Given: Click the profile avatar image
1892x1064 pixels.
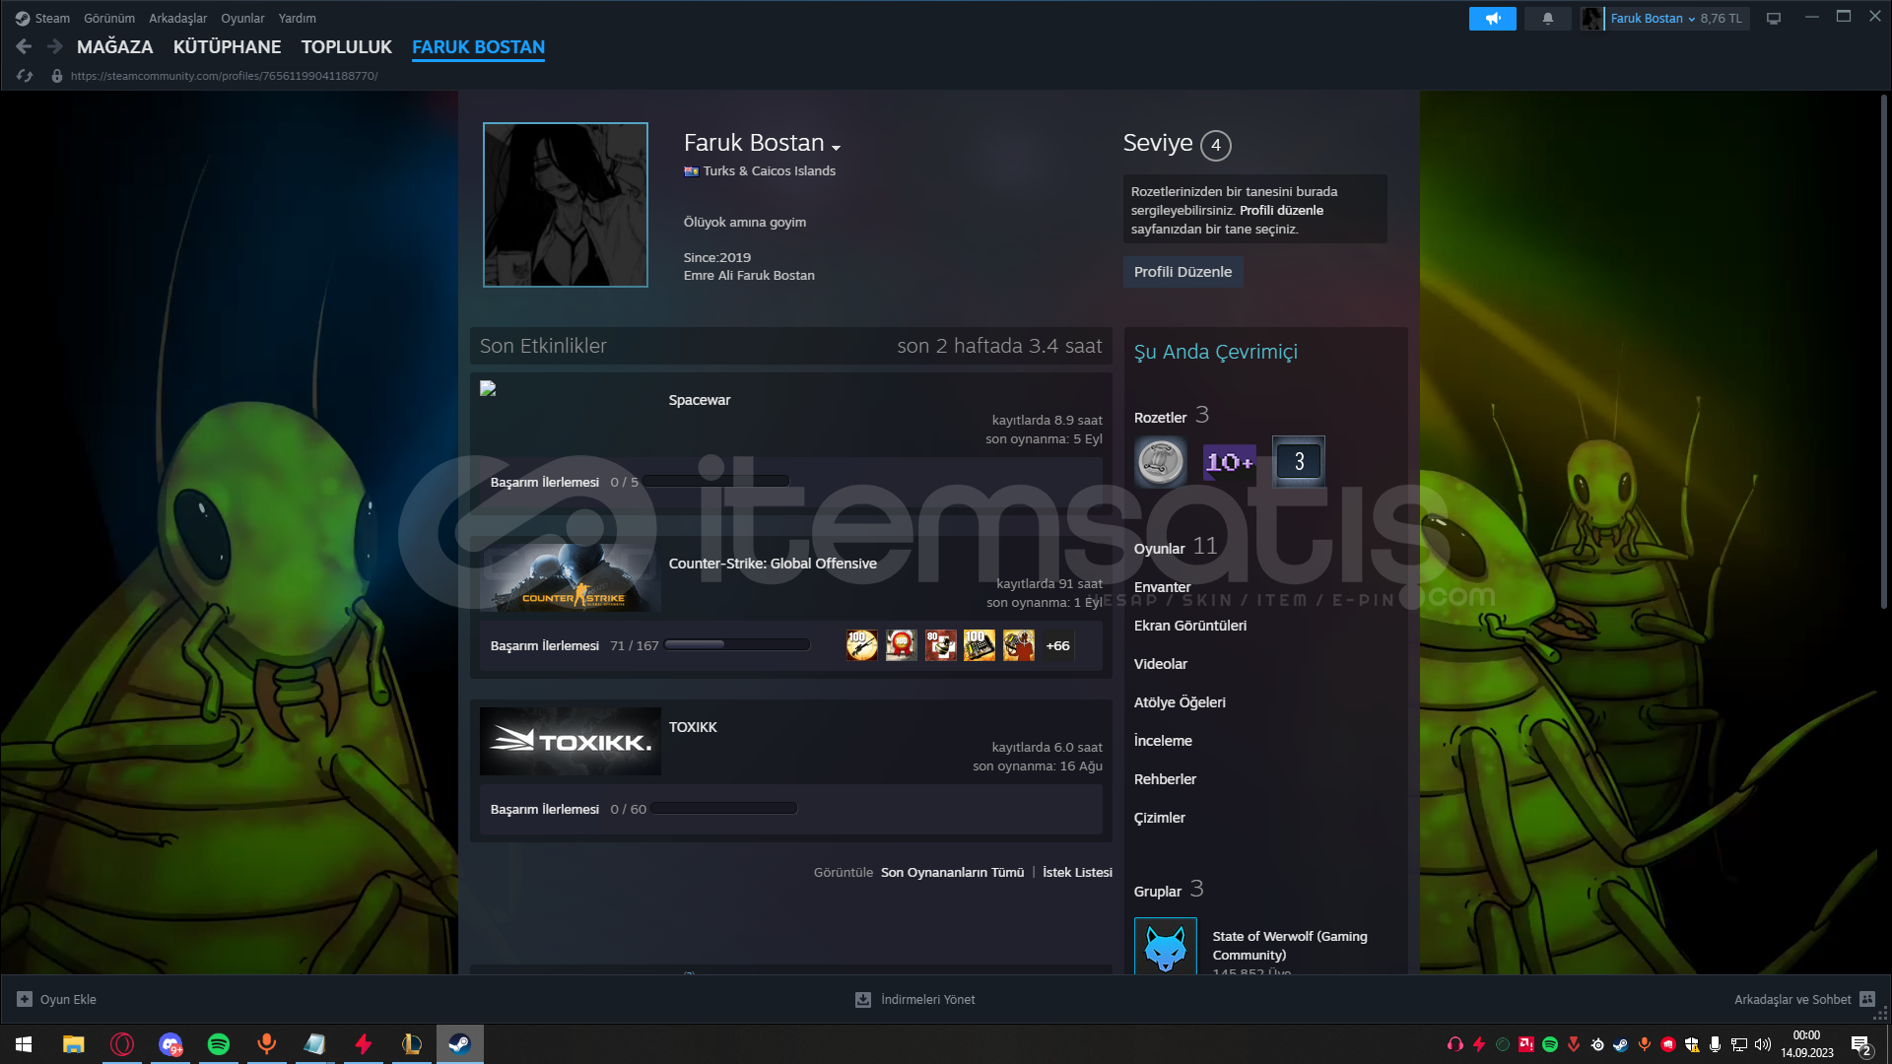Looking at the screenshot, I should 565,205.
